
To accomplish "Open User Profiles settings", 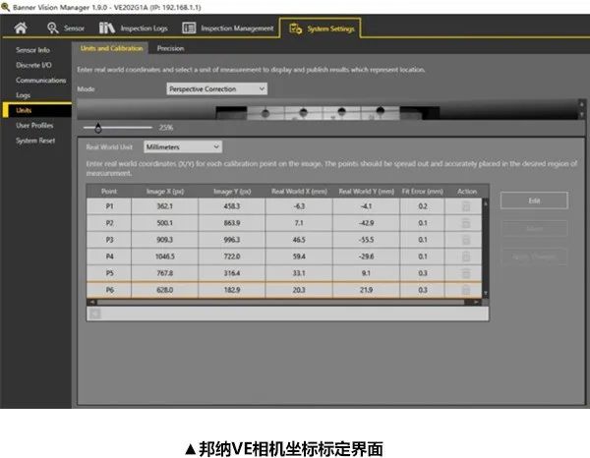I will click(35, 126).
